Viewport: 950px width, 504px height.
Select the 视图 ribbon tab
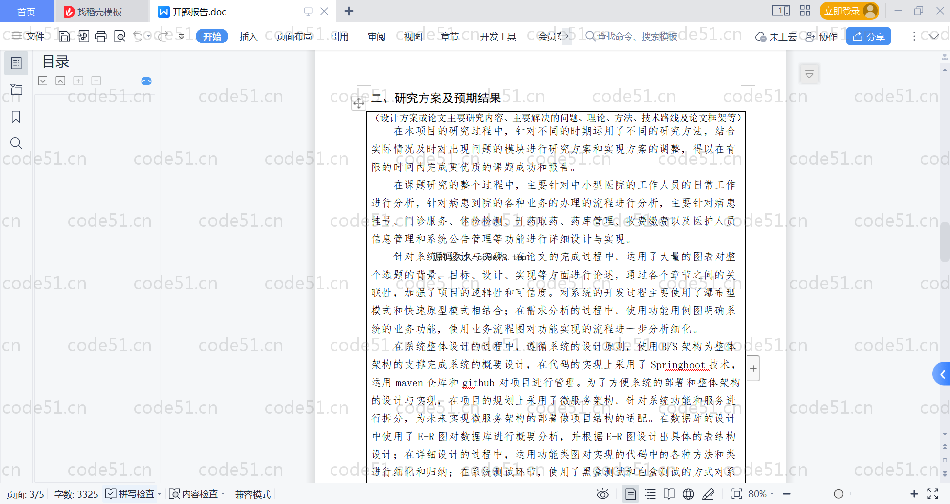coord(413,36)
